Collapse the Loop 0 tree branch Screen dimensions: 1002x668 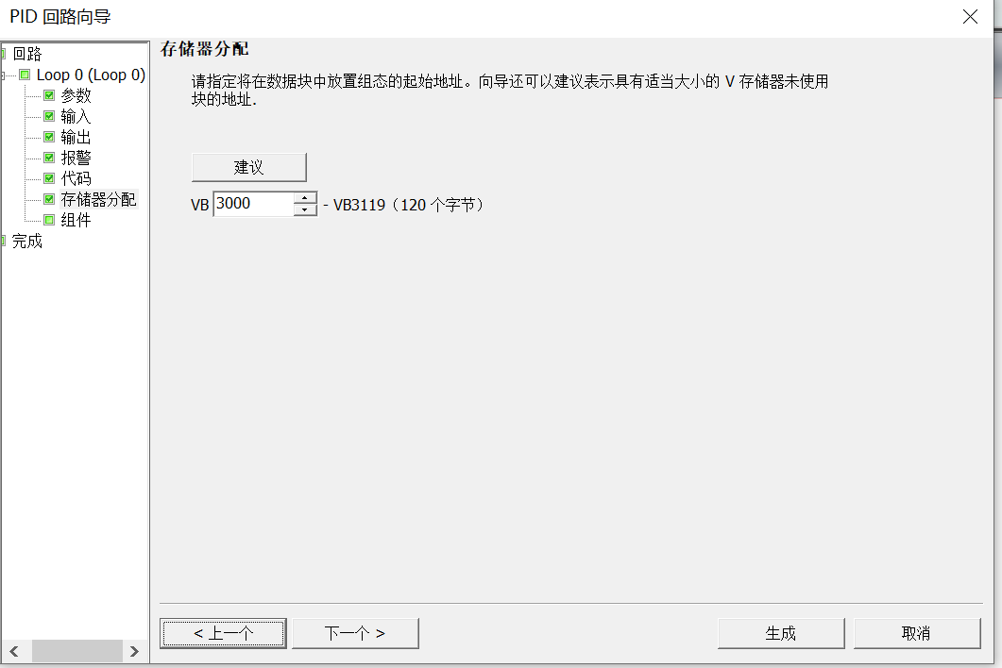tap(3, 75)
